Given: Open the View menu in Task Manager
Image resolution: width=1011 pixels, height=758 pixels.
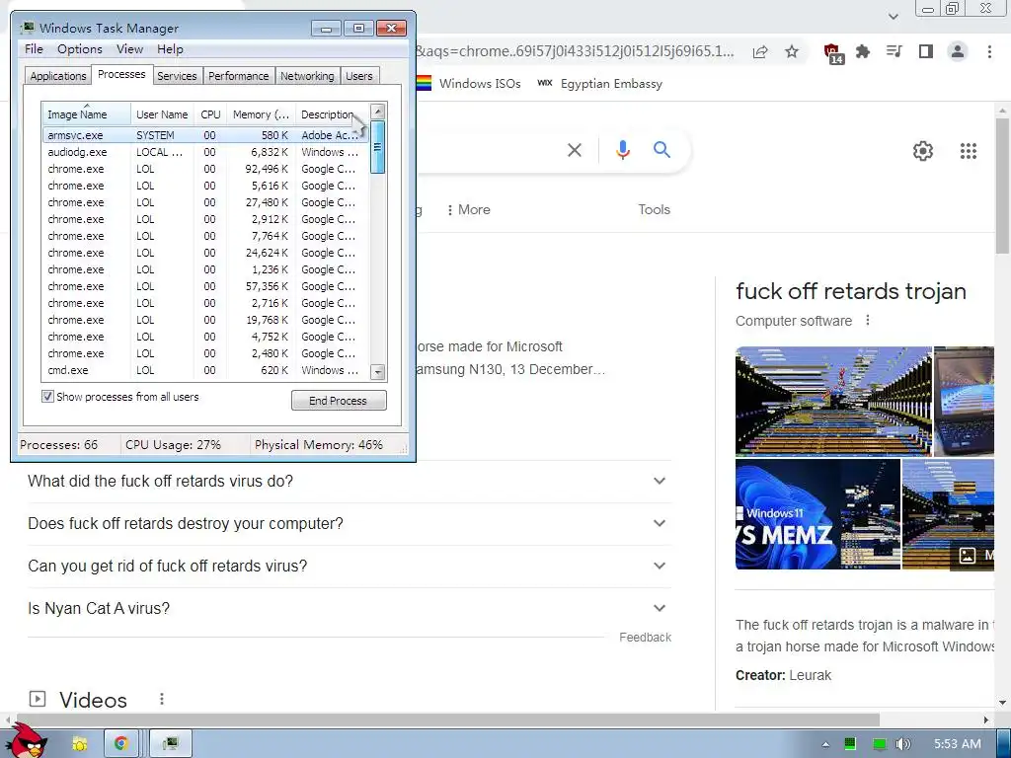Looking at the screenshot, I should (129, 49).
